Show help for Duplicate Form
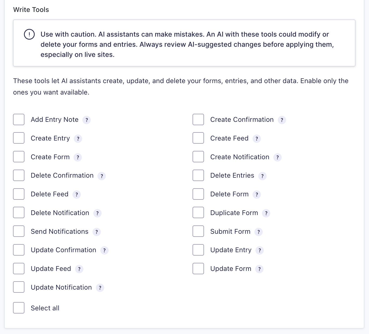Viewport: 369px width, 334px height. pos(266,213)
